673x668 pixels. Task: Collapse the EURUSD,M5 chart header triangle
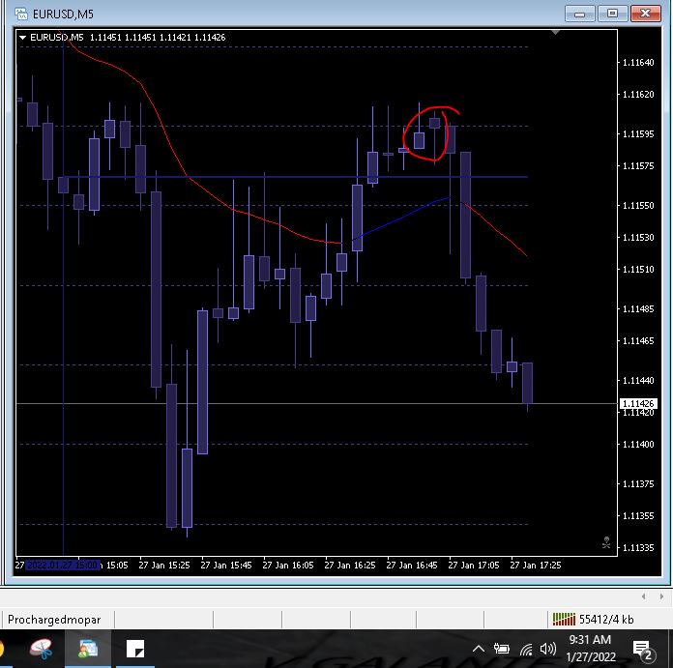tap(23, 38)
